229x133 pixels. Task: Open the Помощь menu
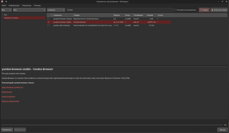pyautogui.click(x=37, y=5)
